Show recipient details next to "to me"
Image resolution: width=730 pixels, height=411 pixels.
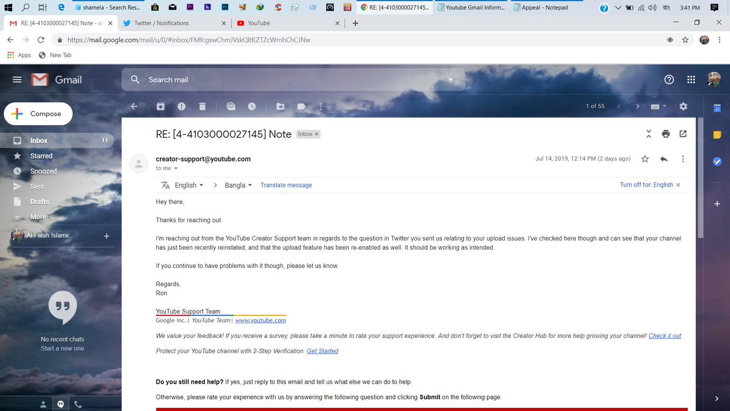tap(176, 168)
